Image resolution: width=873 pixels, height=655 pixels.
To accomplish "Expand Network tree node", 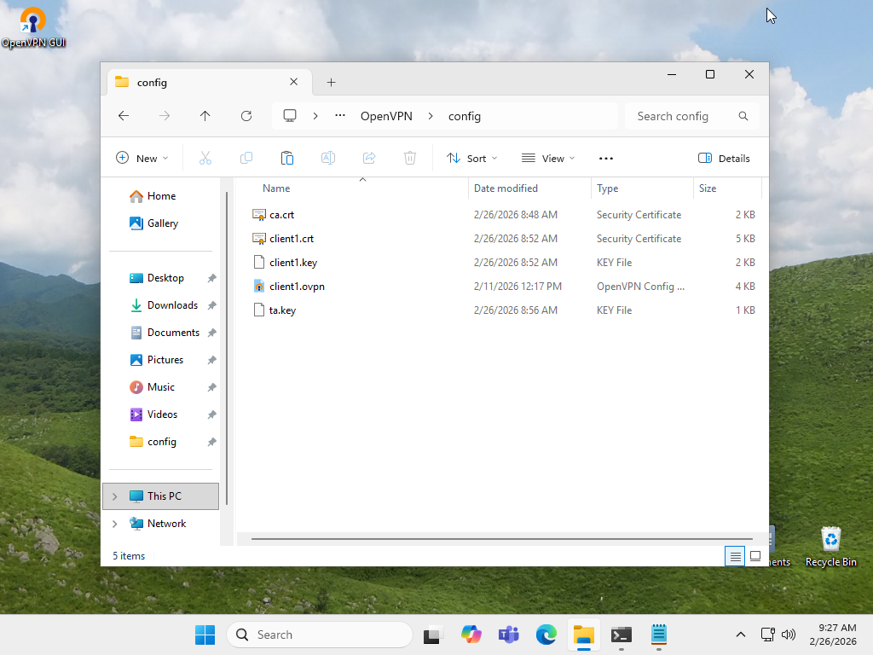I will 115,524.
